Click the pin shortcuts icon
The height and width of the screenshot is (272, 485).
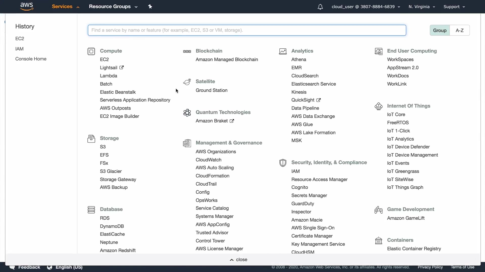coord(150,7)
